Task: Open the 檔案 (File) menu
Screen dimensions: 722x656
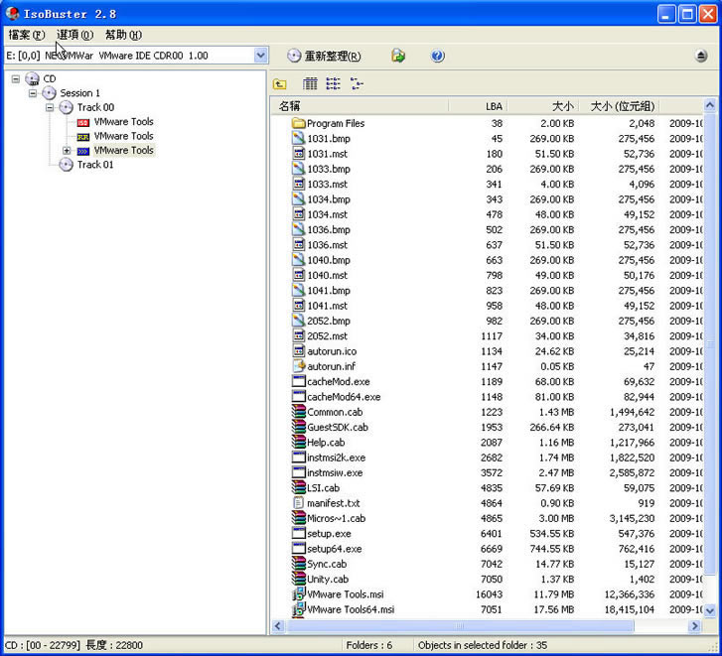Action: pos(26,35)
